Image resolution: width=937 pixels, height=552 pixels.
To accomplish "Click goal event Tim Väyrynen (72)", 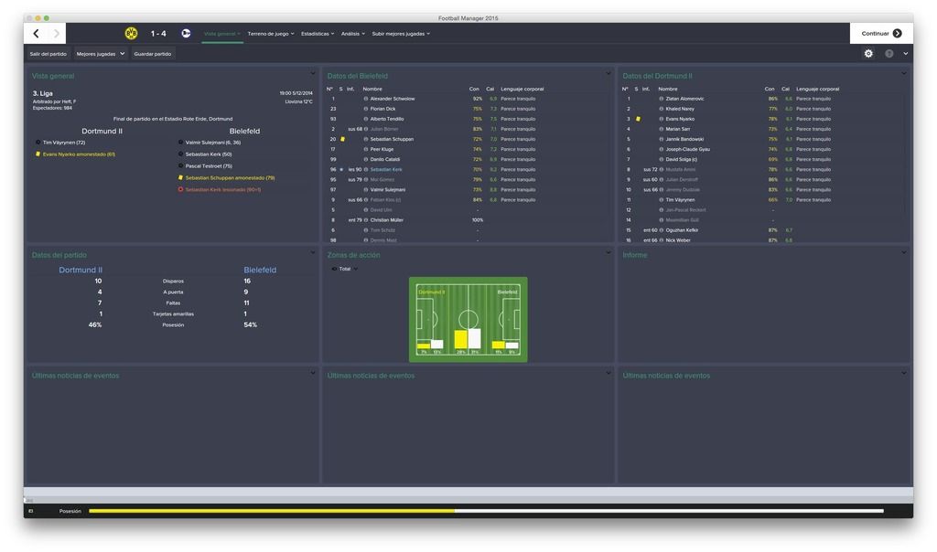I will pos(64,143).
